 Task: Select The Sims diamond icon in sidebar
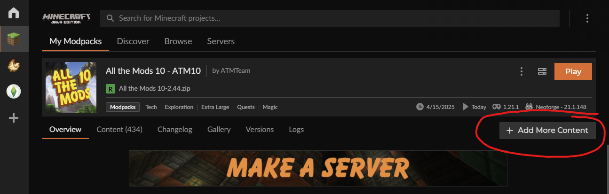(x=14, y=92)
